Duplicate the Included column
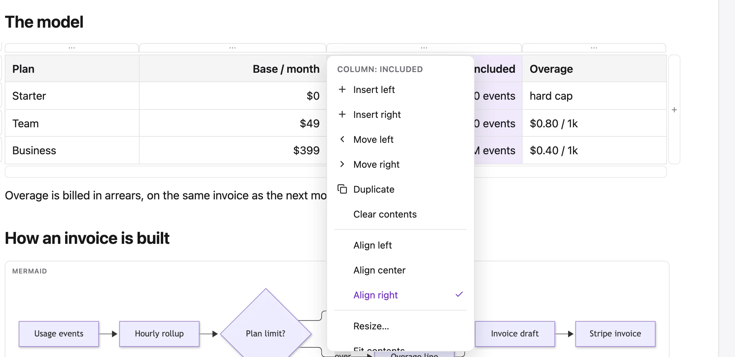 pyautogui.click(x=400, y=189)
